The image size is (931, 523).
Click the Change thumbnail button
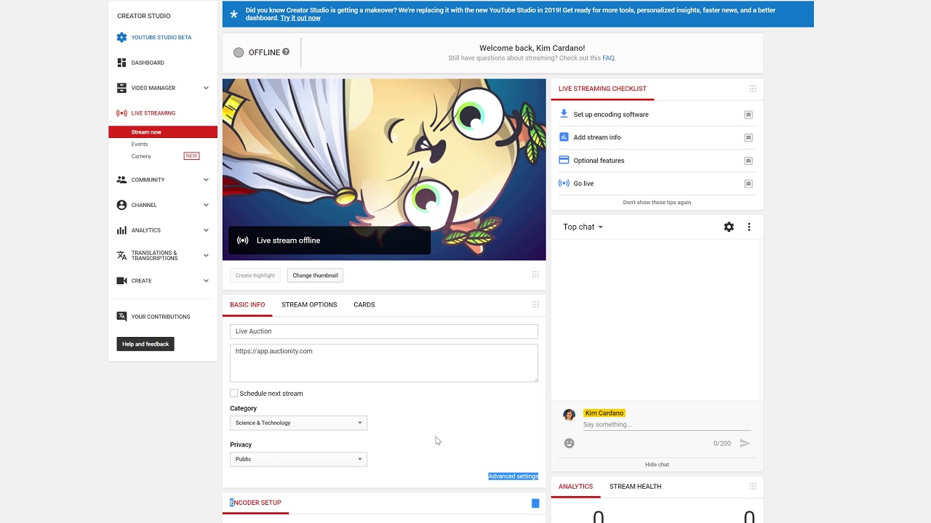(x=315, y=275)
